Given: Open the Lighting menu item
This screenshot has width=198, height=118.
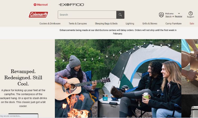Looking at the screenshot, I should (130, 23).
